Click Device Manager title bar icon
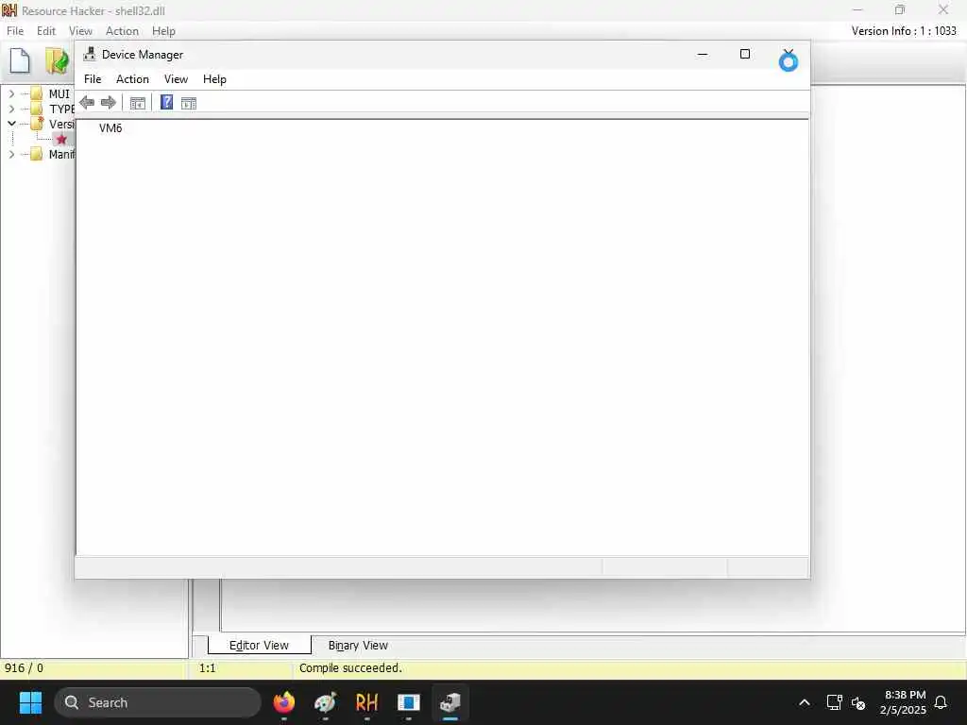The height and width of the screenshot is (725, 967). click(90, 54)
